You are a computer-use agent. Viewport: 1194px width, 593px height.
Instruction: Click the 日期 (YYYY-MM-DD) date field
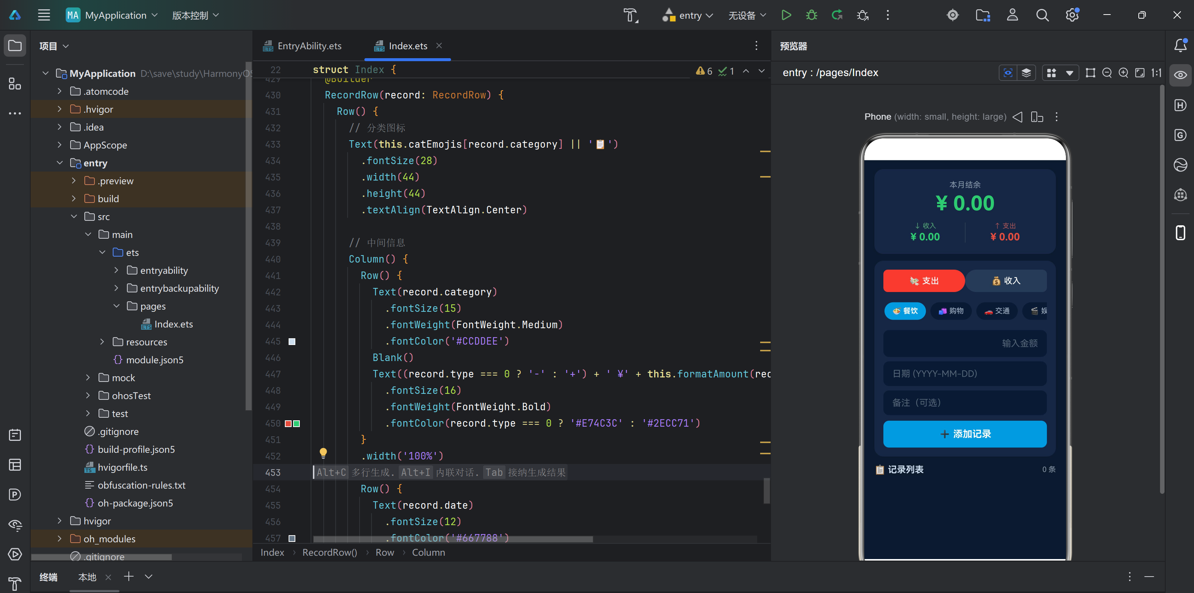click(x=964, y=374)
